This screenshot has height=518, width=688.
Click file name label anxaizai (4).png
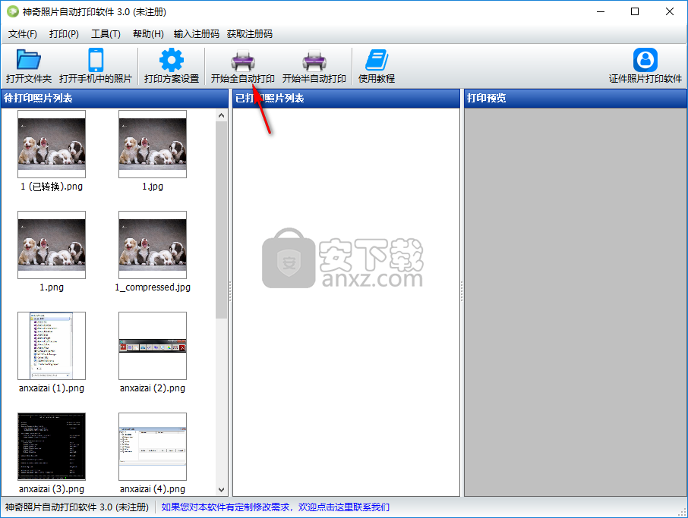tap(153, 489)
